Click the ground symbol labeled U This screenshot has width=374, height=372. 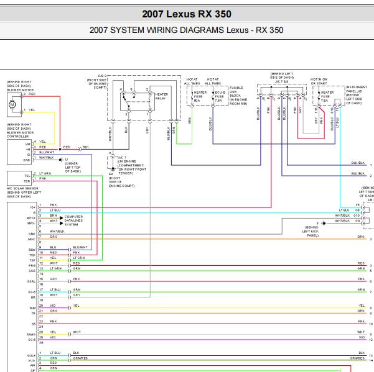pyautogui.click(x=61, y=160)
